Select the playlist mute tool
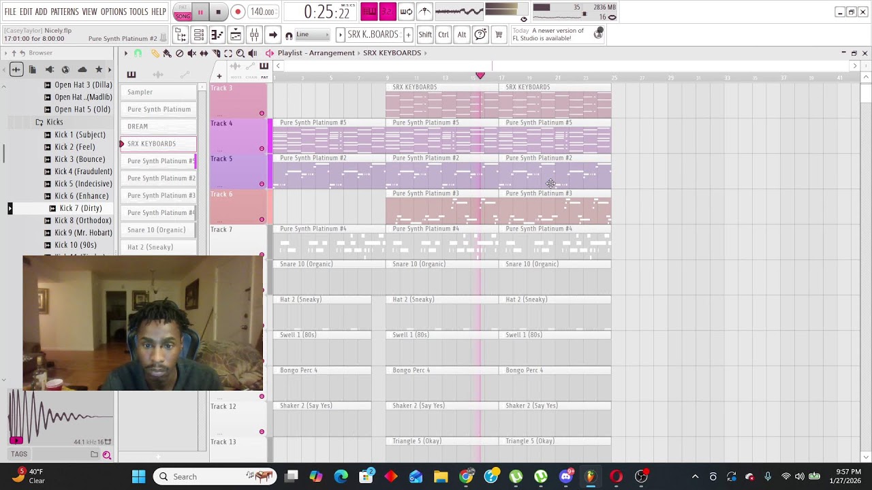This screenshot has width=872, height=490. click(x=191, y=53)
